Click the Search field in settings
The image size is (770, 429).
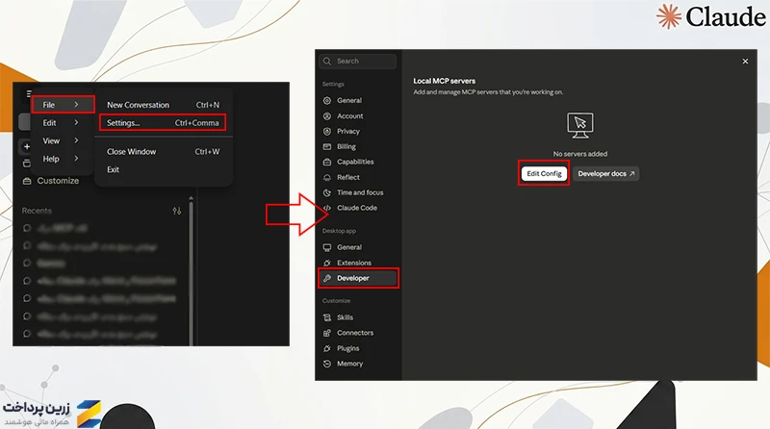click(x=357, y=61)
